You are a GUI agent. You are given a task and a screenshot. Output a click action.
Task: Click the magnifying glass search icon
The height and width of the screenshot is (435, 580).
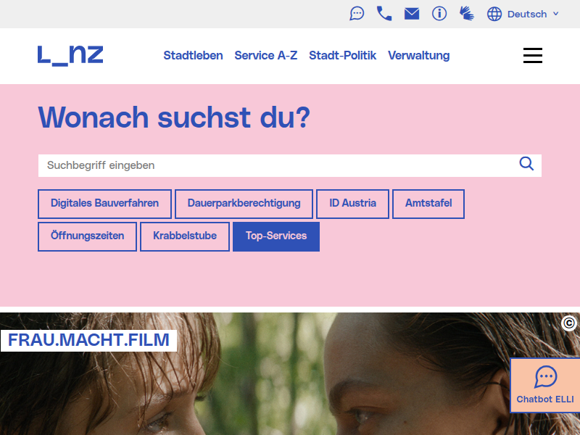coord(526,164)
